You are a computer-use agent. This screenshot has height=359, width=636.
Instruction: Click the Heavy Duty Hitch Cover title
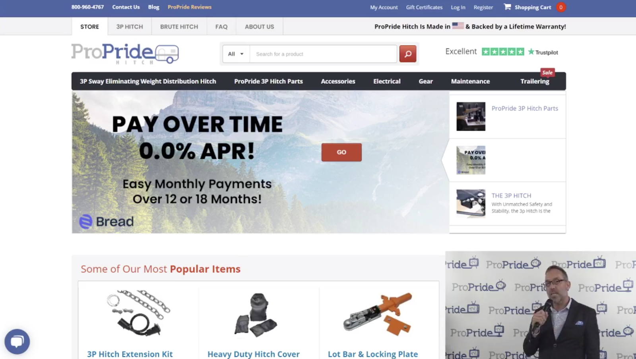(254, 354)
